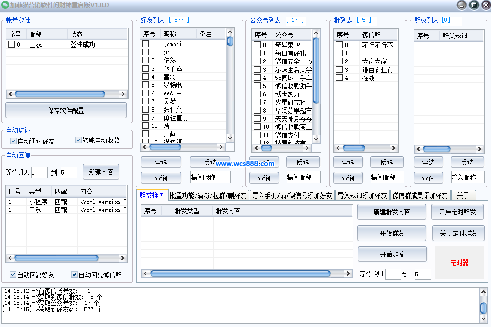Click the 输入昵称 field under 好友列表
The image size is (491, 327).
pos(210,178)
